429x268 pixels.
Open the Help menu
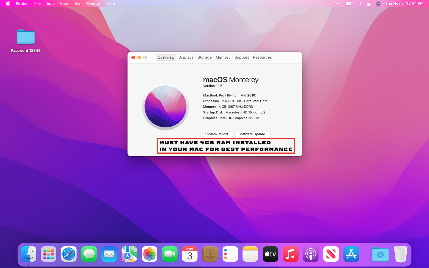pos(111,4)
